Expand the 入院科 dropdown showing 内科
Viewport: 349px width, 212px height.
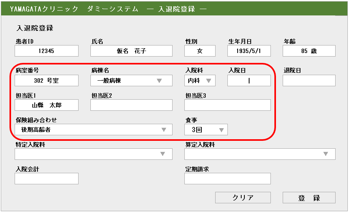(200, 81)
